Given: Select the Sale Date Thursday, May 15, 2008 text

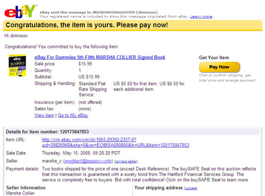Looking at the screenshot, I should tap(81, 153).
